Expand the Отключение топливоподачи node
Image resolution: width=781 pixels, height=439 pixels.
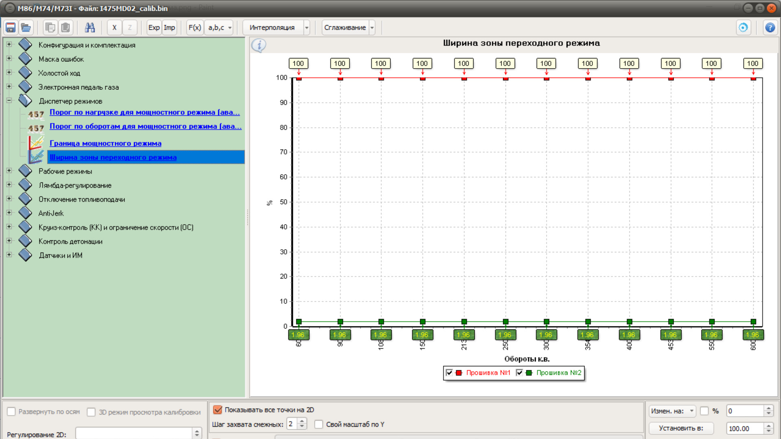(9, 199)
